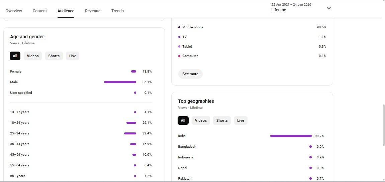Select the Trends tab

click(x=117, y=11)
